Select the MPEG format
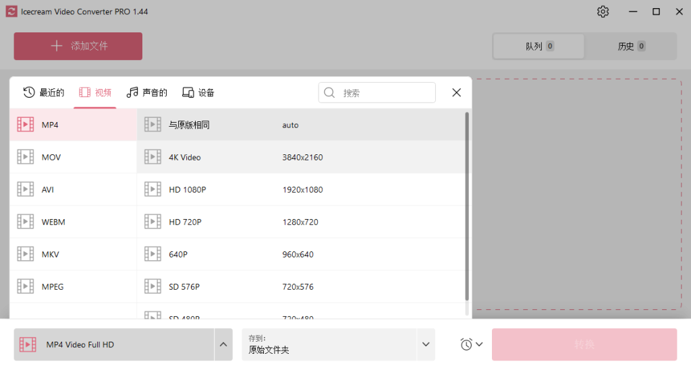Viewport: 691px width, 370px height. point(73,286)
